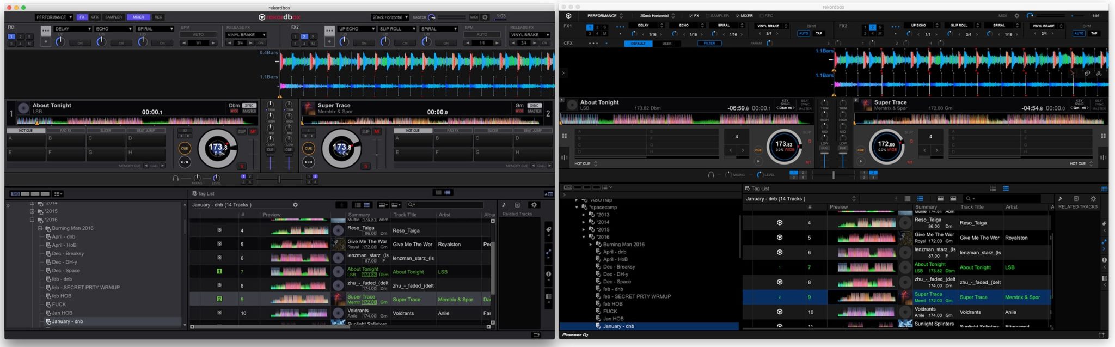Viewport: 1115px width, 347px height.
Task: Toggle the CFX button in left window
Action: tap(95, 17)
